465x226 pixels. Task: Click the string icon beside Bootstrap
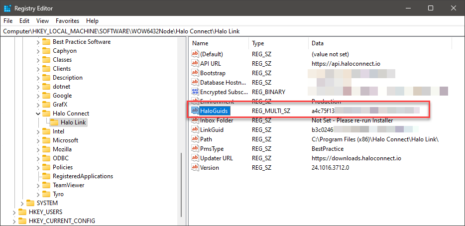[195, 73]
